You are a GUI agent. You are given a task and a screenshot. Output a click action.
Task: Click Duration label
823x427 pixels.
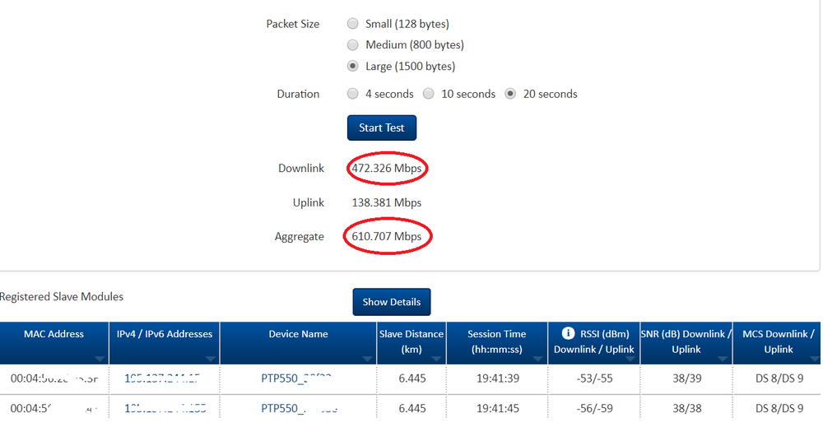pos(298,94)
